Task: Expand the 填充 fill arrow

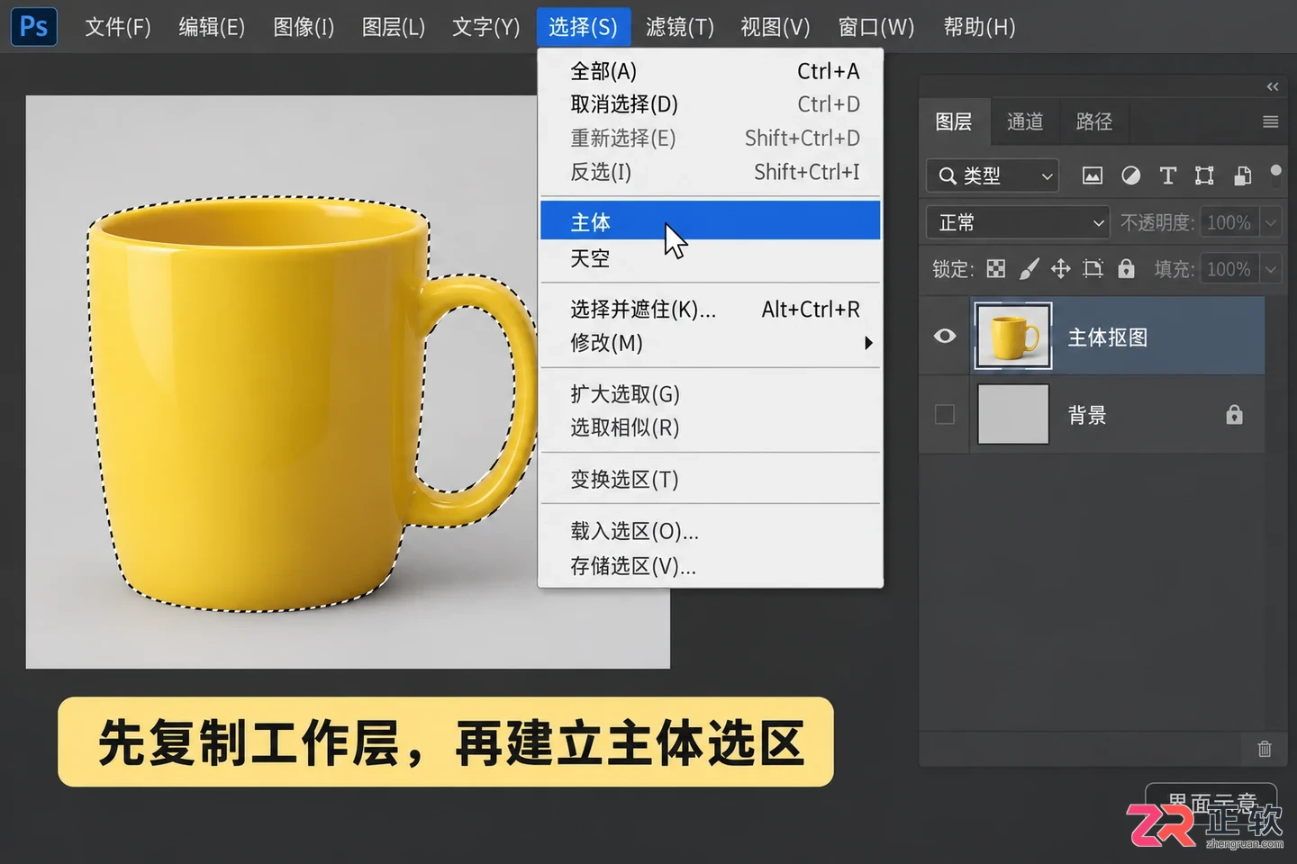Action: coord(1270,269)
